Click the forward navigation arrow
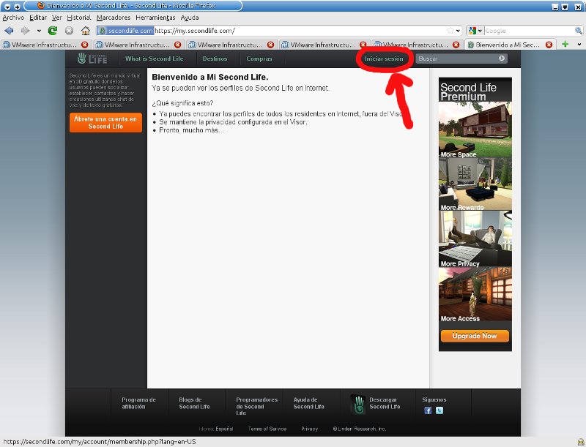Image resolution: width=586 pixels, height=447 pixels. pos(25,31)
